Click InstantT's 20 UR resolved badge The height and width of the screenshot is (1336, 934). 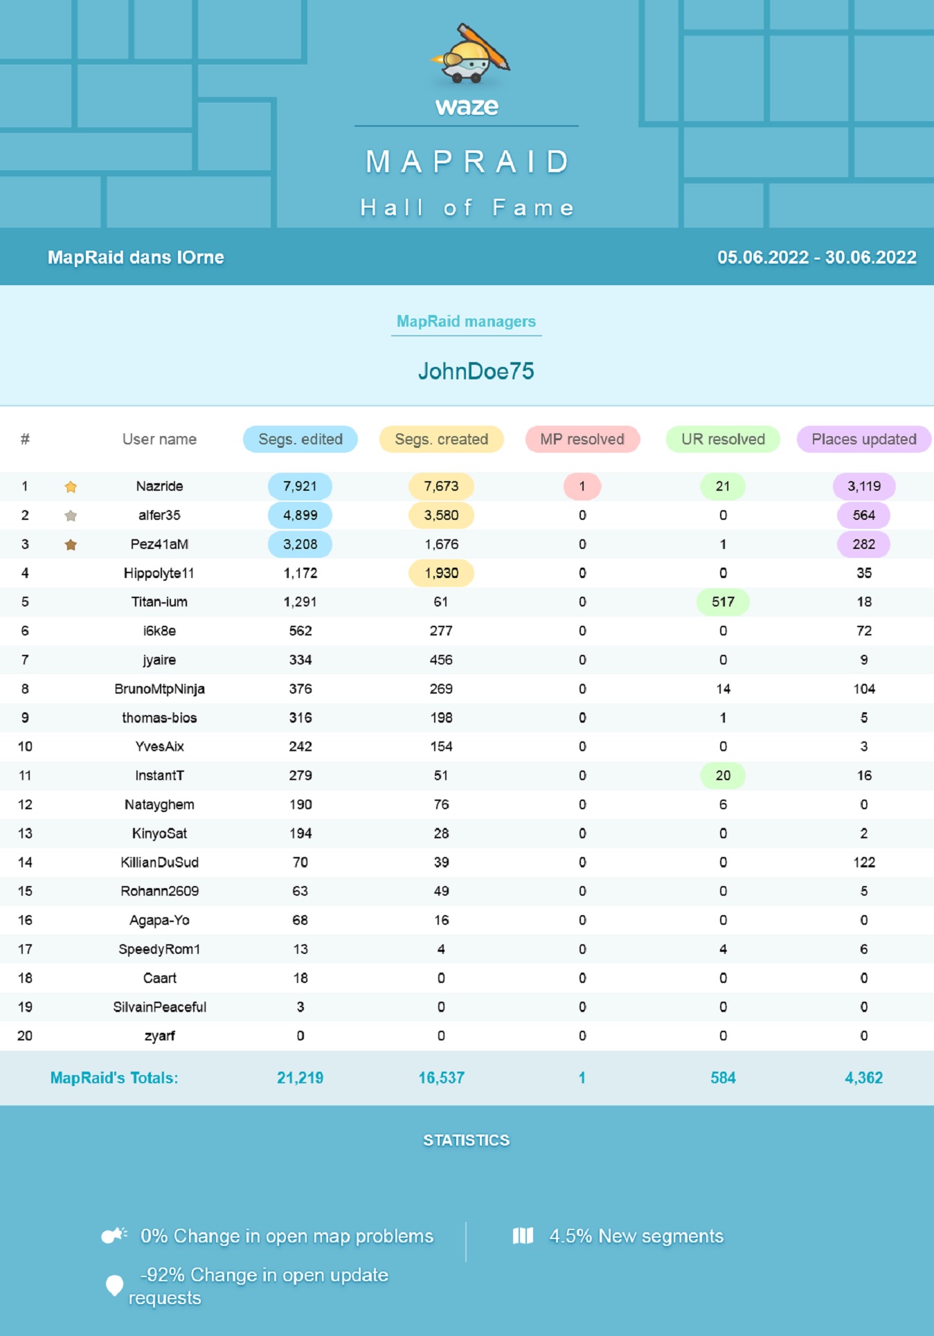(723, 775)
